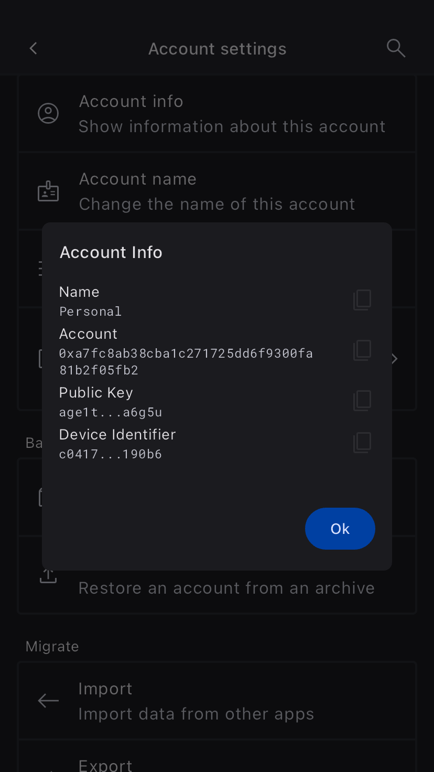This screenshot has width=434, height=772.
Task: Expand the row with right chevron
Action: 395,359
